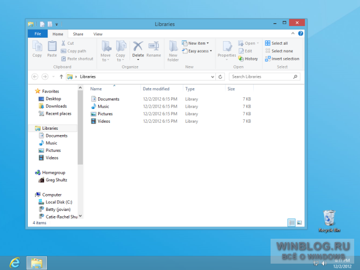Click Invert selection in the ribbon
Image resolution: width=360 pixels, height=270 pixels.
click(x=282, y=59)
